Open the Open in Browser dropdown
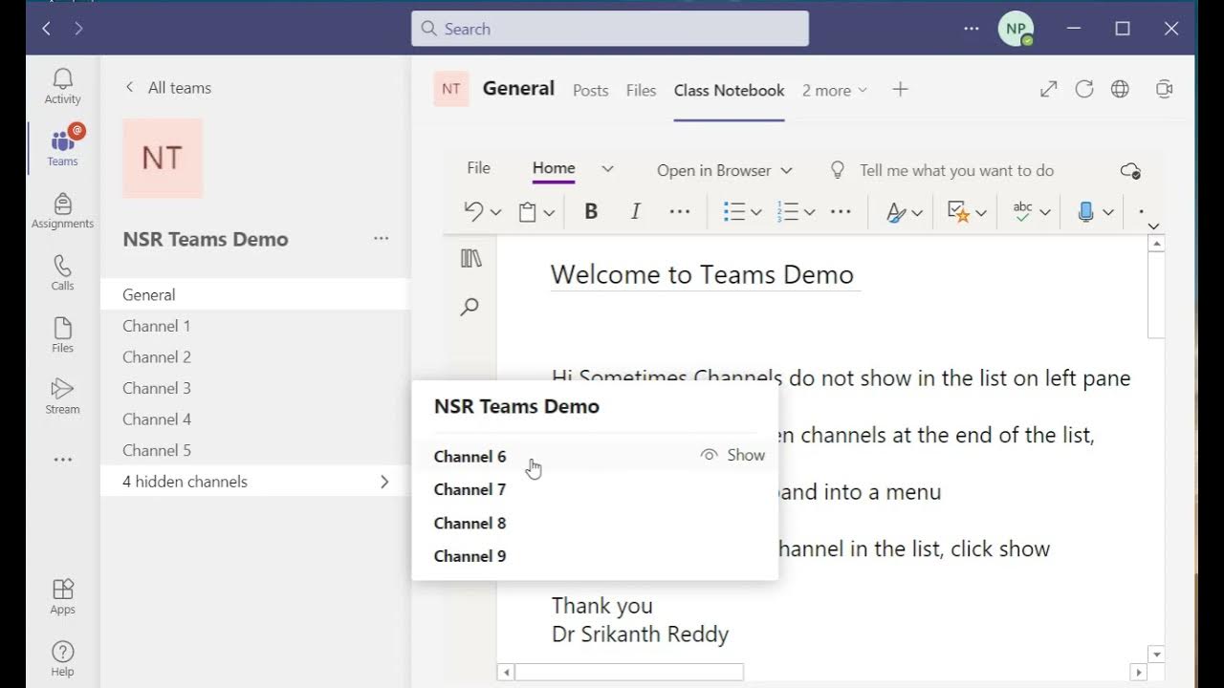This screenshot has width=1224, height=688. 725,170
